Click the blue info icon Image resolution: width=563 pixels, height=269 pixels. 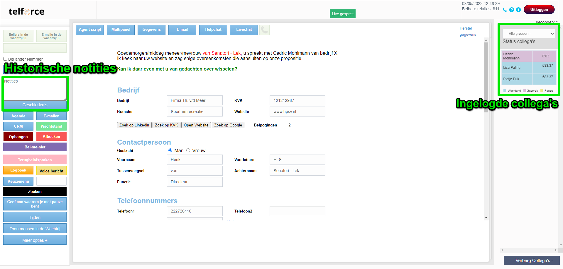pyautogui.click(x=518, y=10)
